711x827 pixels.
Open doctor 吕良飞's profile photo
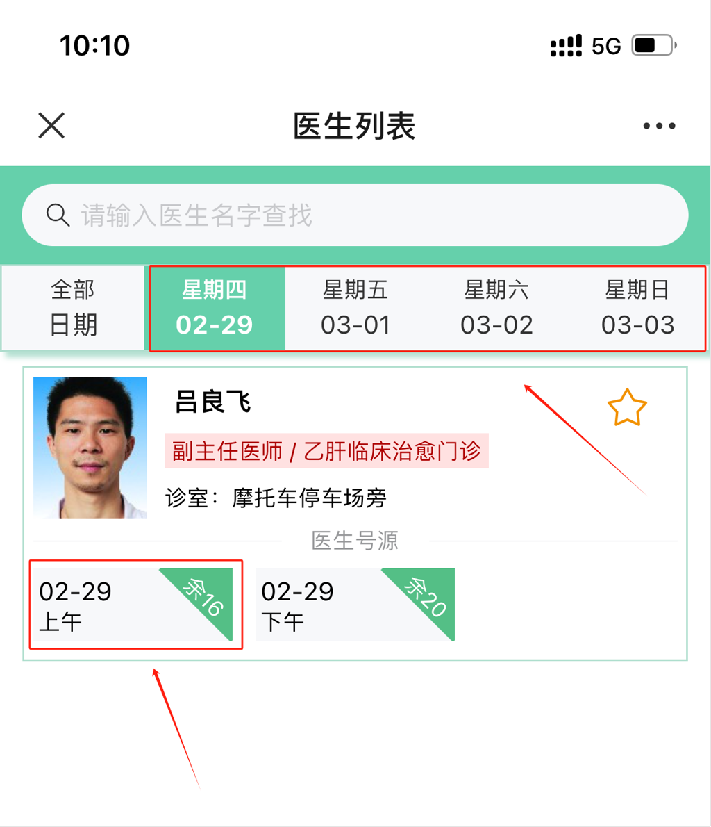click(x=90, y=448)
